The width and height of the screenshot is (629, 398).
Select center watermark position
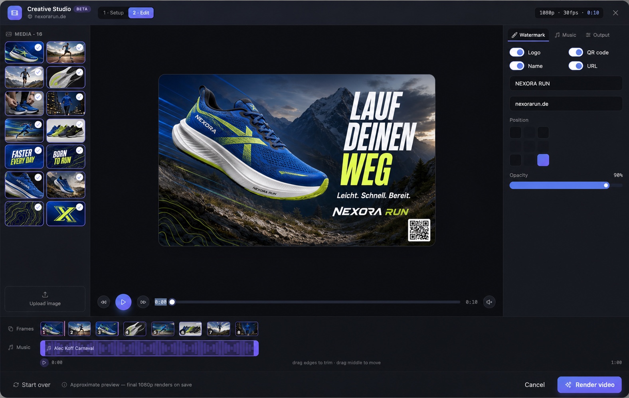pos(529,146)
